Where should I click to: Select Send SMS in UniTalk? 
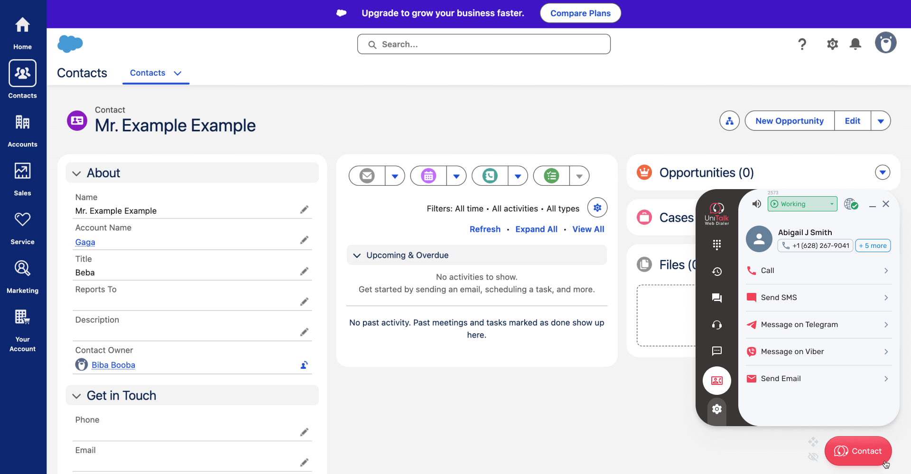click(x=818, y=298)
